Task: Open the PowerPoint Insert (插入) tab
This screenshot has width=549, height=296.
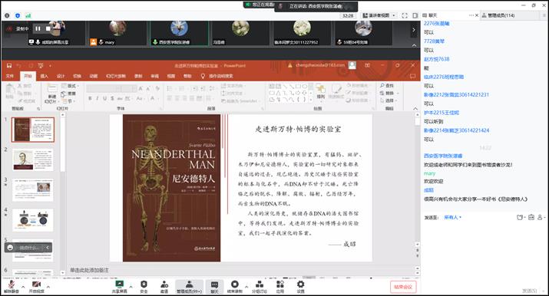Action: [45, 76]
